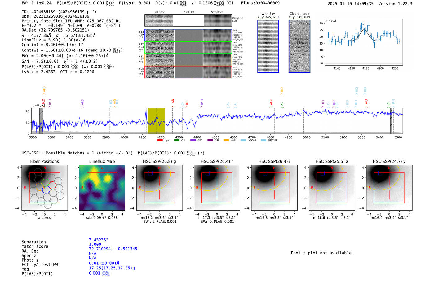
Task: Click the Flags:0x00400009 header text
Action: click(x=260, y=3)
